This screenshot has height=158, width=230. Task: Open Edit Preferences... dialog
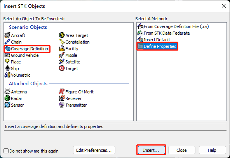[94, 150]
